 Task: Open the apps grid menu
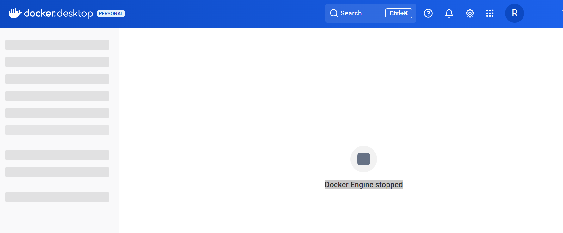pyautogui.click(x=490, y=13)
